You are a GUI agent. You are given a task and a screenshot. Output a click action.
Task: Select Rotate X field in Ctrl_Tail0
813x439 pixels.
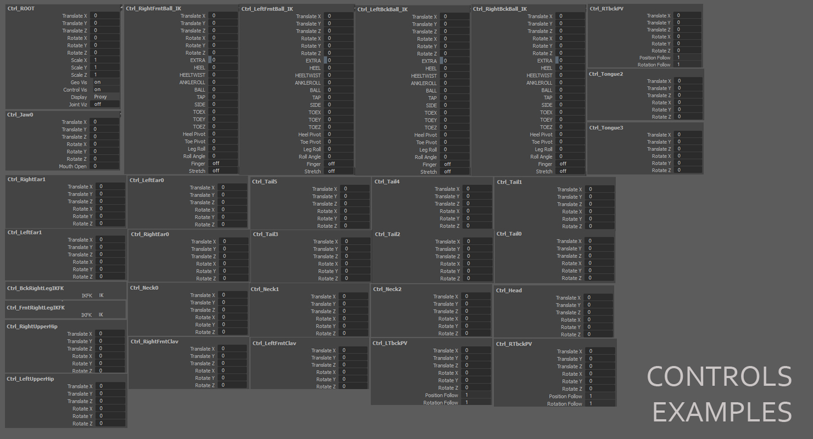click(600, 263)
